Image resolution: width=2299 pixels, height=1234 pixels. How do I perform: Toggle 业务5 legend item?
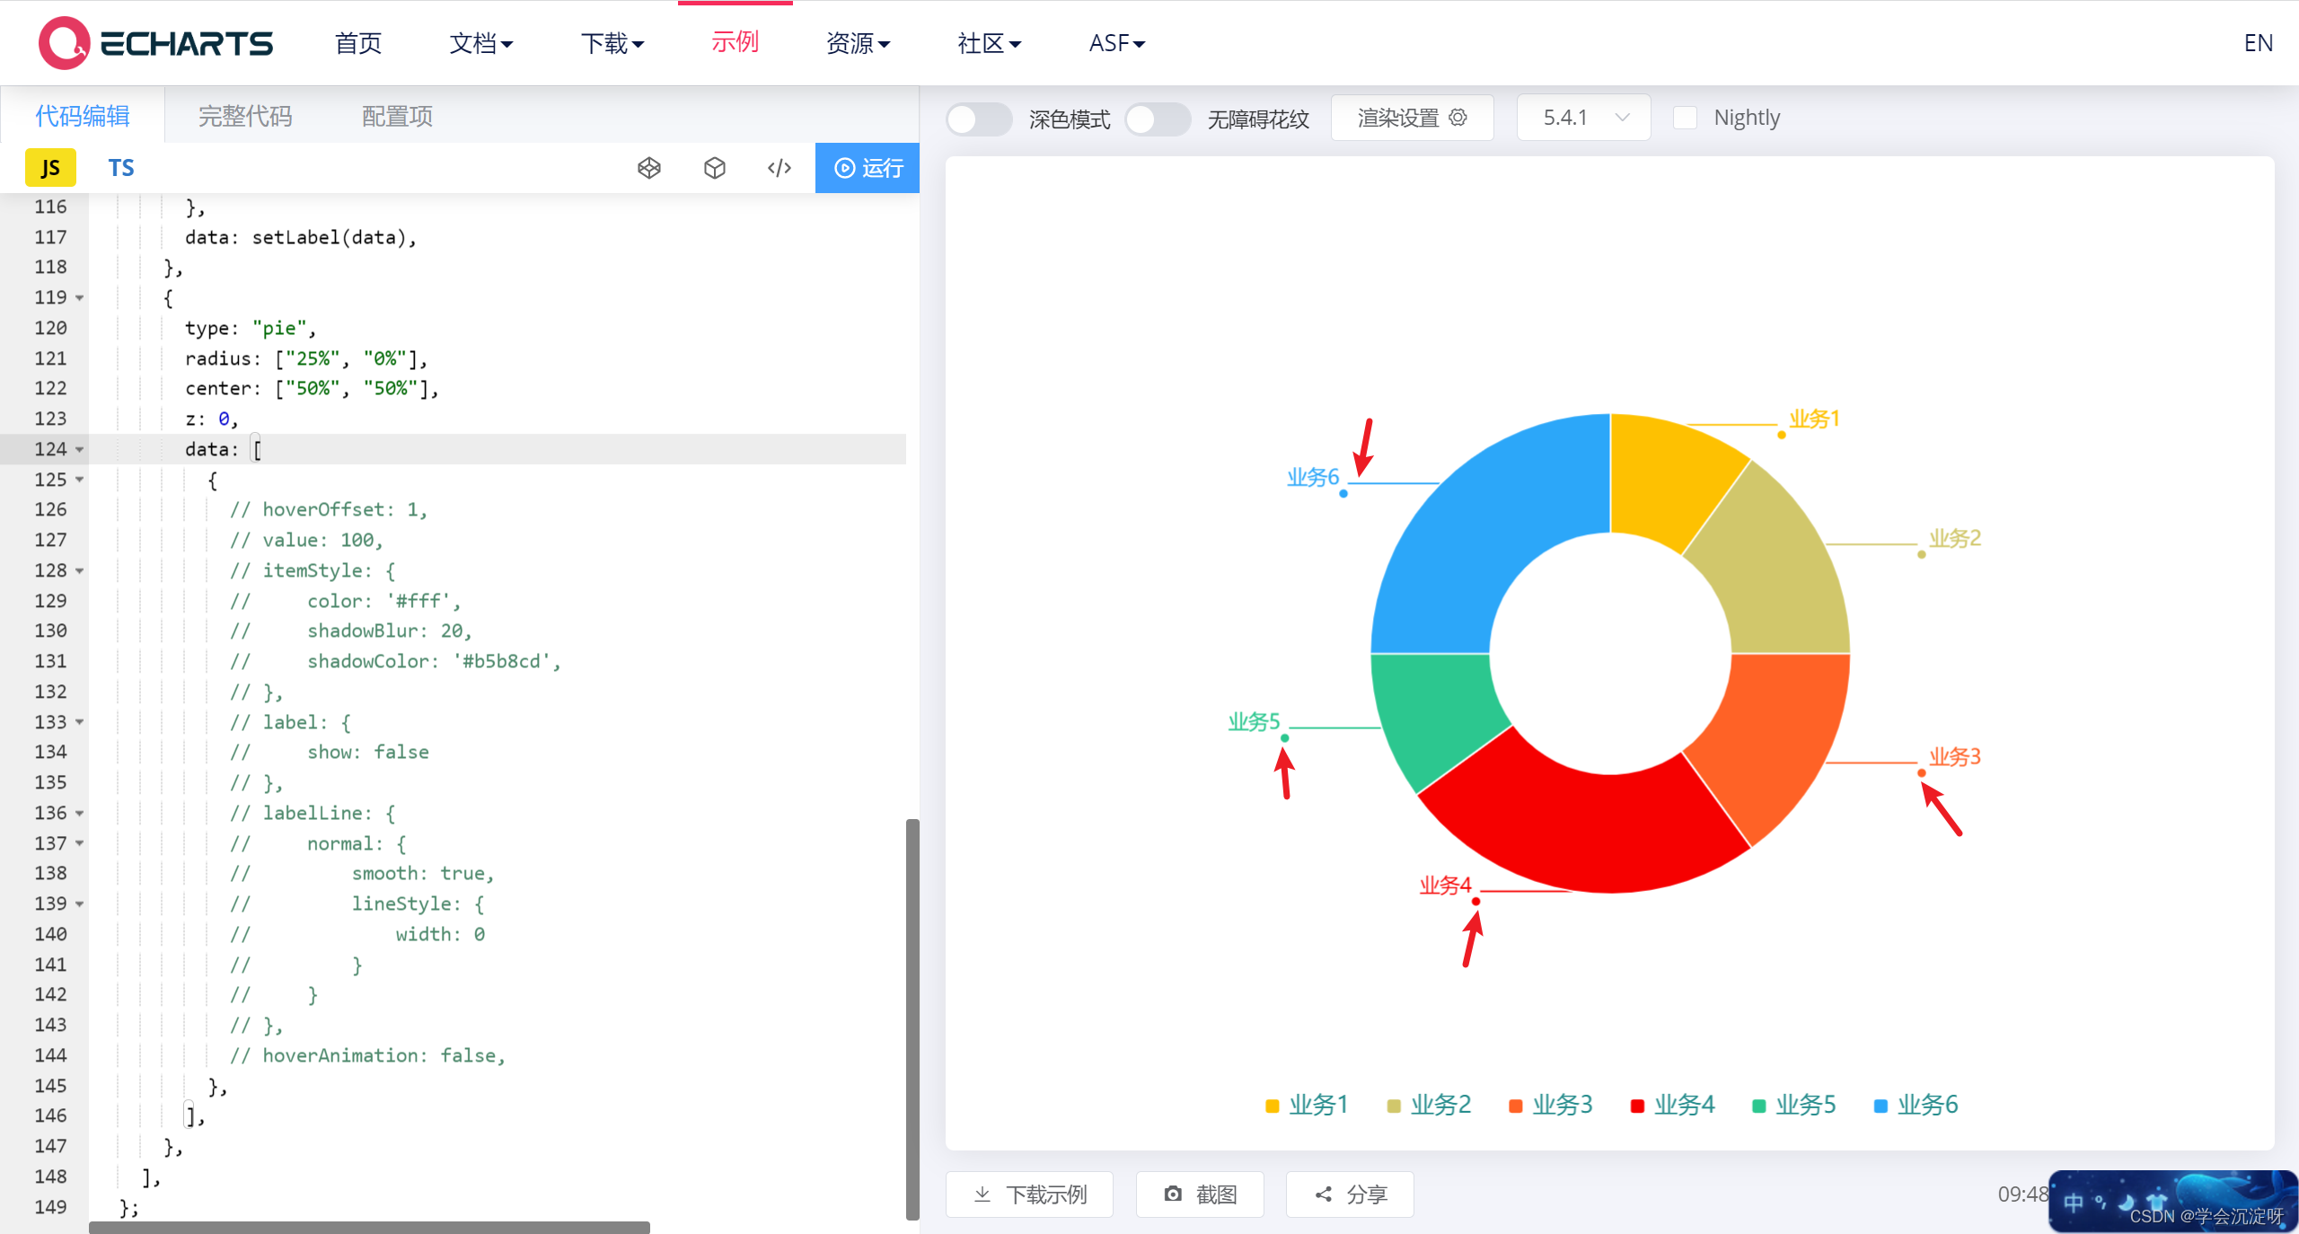click(1793, 1105)
